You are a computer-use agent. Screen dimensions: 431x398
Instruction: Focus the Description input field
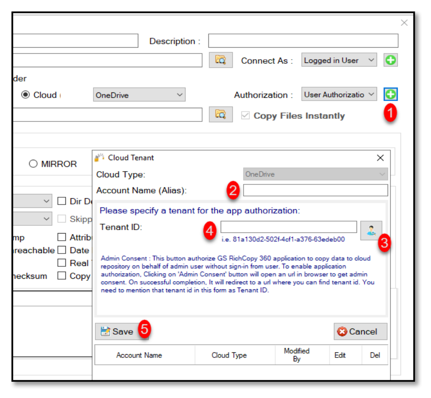pyautogui.click(x=303, y=41)
